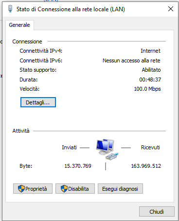Select received bytes value 163.969.512
The image size is (179, 221).
146,166
